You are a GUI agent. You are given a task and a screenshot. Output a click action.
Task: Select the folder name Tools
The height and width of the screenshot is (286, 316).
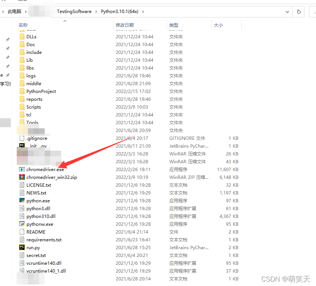point(32,122)
